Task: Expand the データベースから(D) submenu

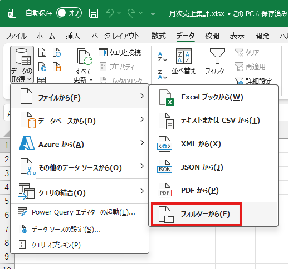Action: coord(80,120)
